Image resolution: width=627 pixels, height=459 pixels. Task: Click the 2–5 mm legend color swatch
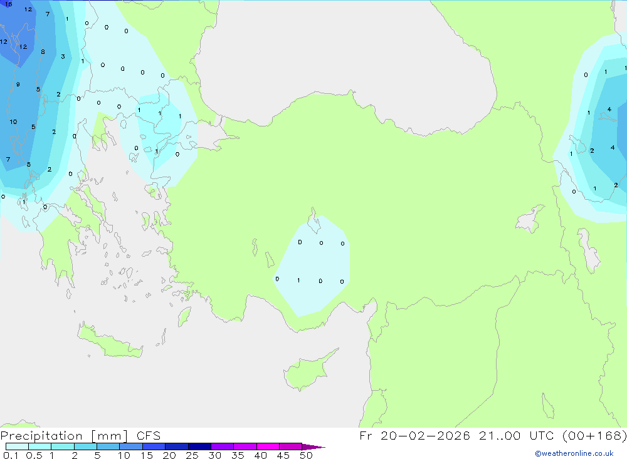pos(85,446)
